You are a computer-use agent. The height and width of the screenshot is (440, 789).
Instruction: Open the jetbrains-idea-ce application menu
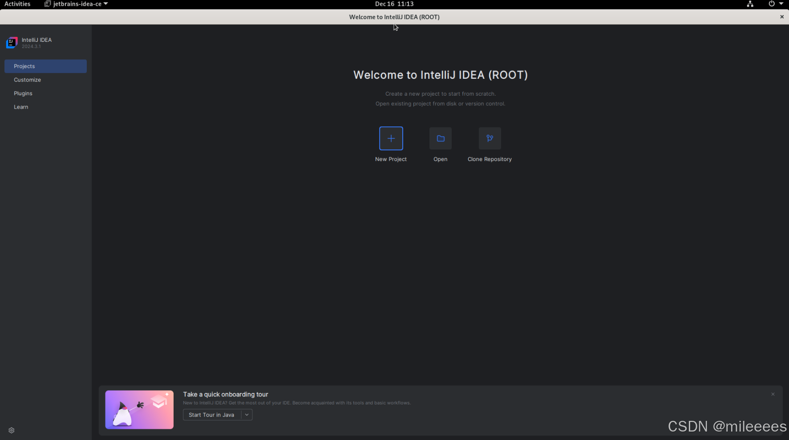(x=76, y=4)
